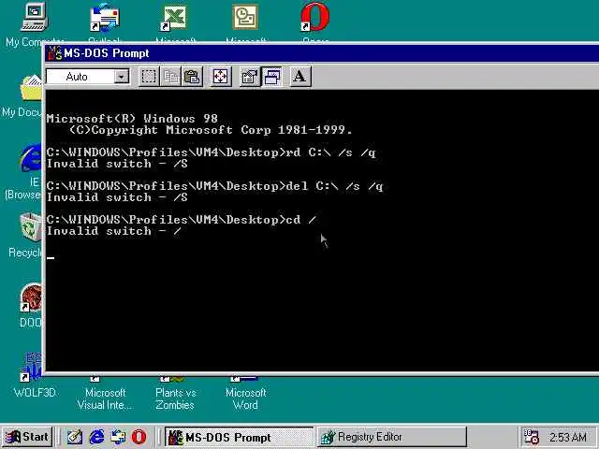Select the Opera desktop shortcut

point(315,23)
